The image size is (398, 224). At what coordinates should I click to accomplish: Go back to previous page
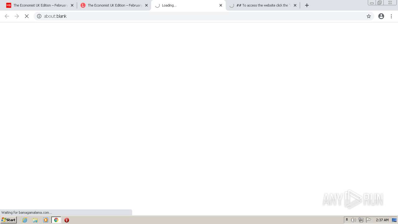pos(7,16)
